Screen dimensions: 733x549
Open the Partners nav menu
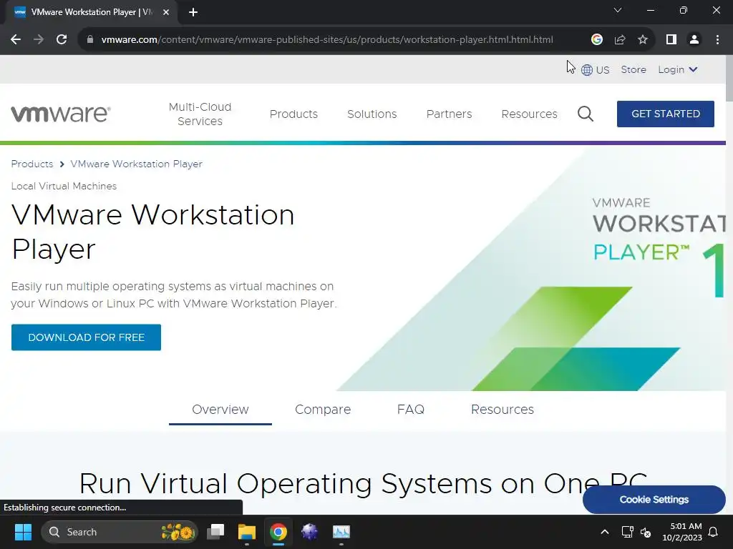(x=450, y=114)
